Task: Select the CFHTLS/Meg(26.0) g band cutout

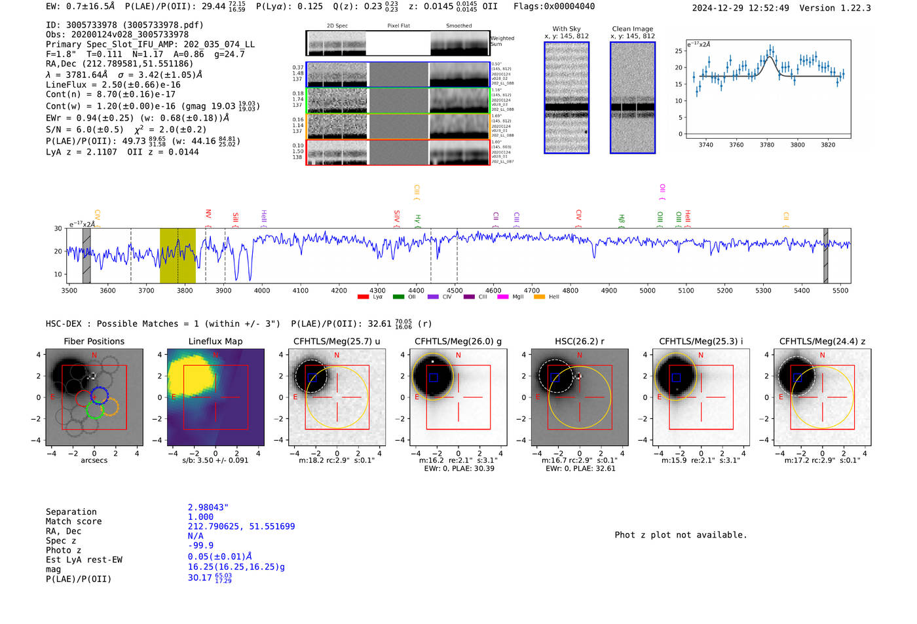Action: point(458,397)
